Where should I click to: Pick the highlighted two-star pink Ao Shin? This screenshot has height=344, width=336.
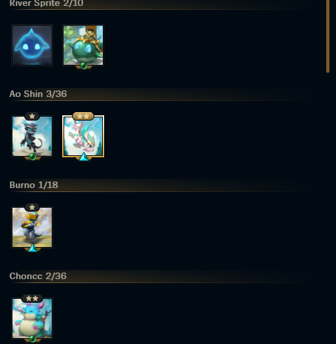[83, 136]
